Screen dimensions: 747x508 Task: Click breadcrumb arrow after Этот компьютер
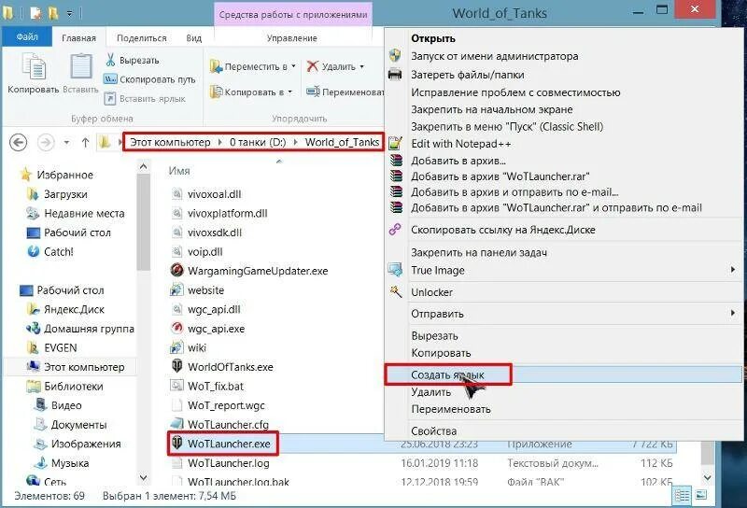point(219,142)
